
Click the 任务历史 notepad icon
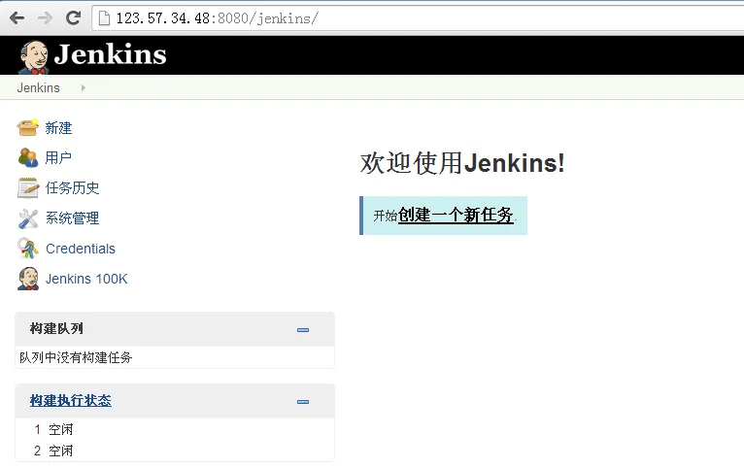coord(27,187)
